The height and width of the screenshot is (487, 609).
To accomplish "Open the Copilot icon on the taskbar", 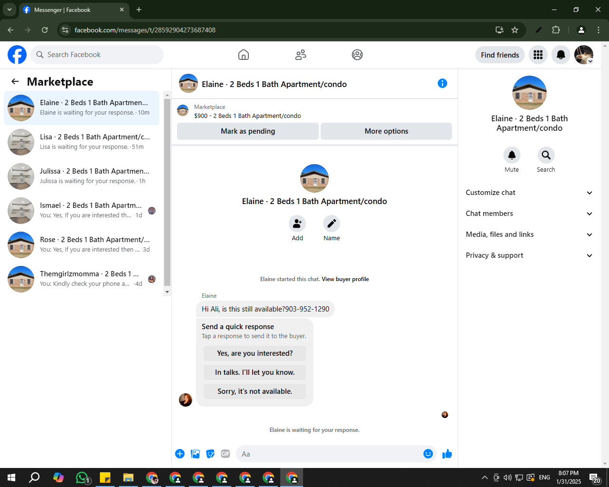I will pyautogui.click(x=59, y=477).
